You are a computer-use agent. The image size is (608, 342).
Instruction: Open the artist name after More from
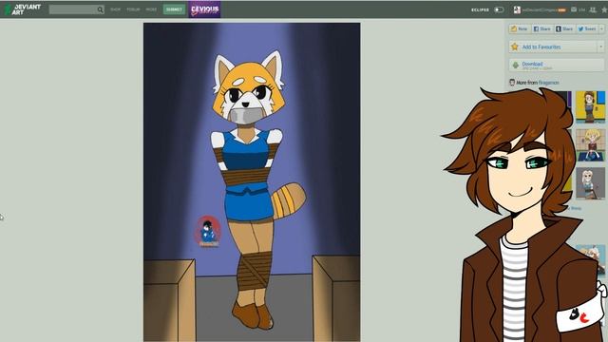548,83
